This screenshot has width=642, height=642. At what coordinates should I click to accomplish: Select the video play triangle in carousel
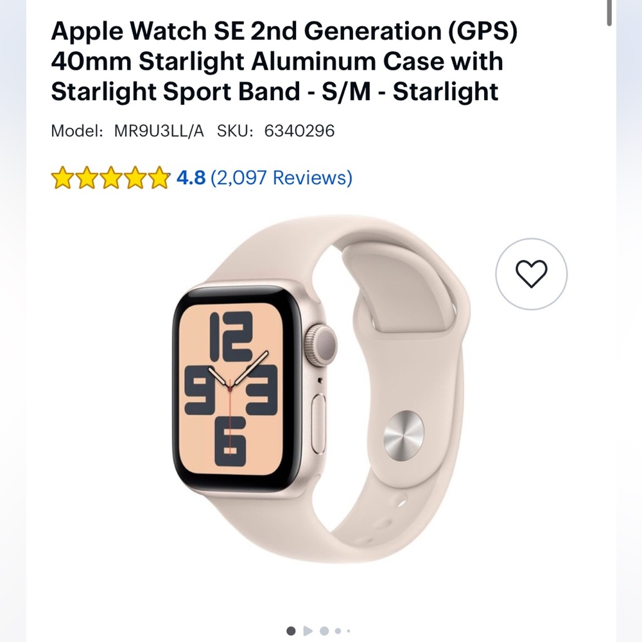(x=308, y=630)
